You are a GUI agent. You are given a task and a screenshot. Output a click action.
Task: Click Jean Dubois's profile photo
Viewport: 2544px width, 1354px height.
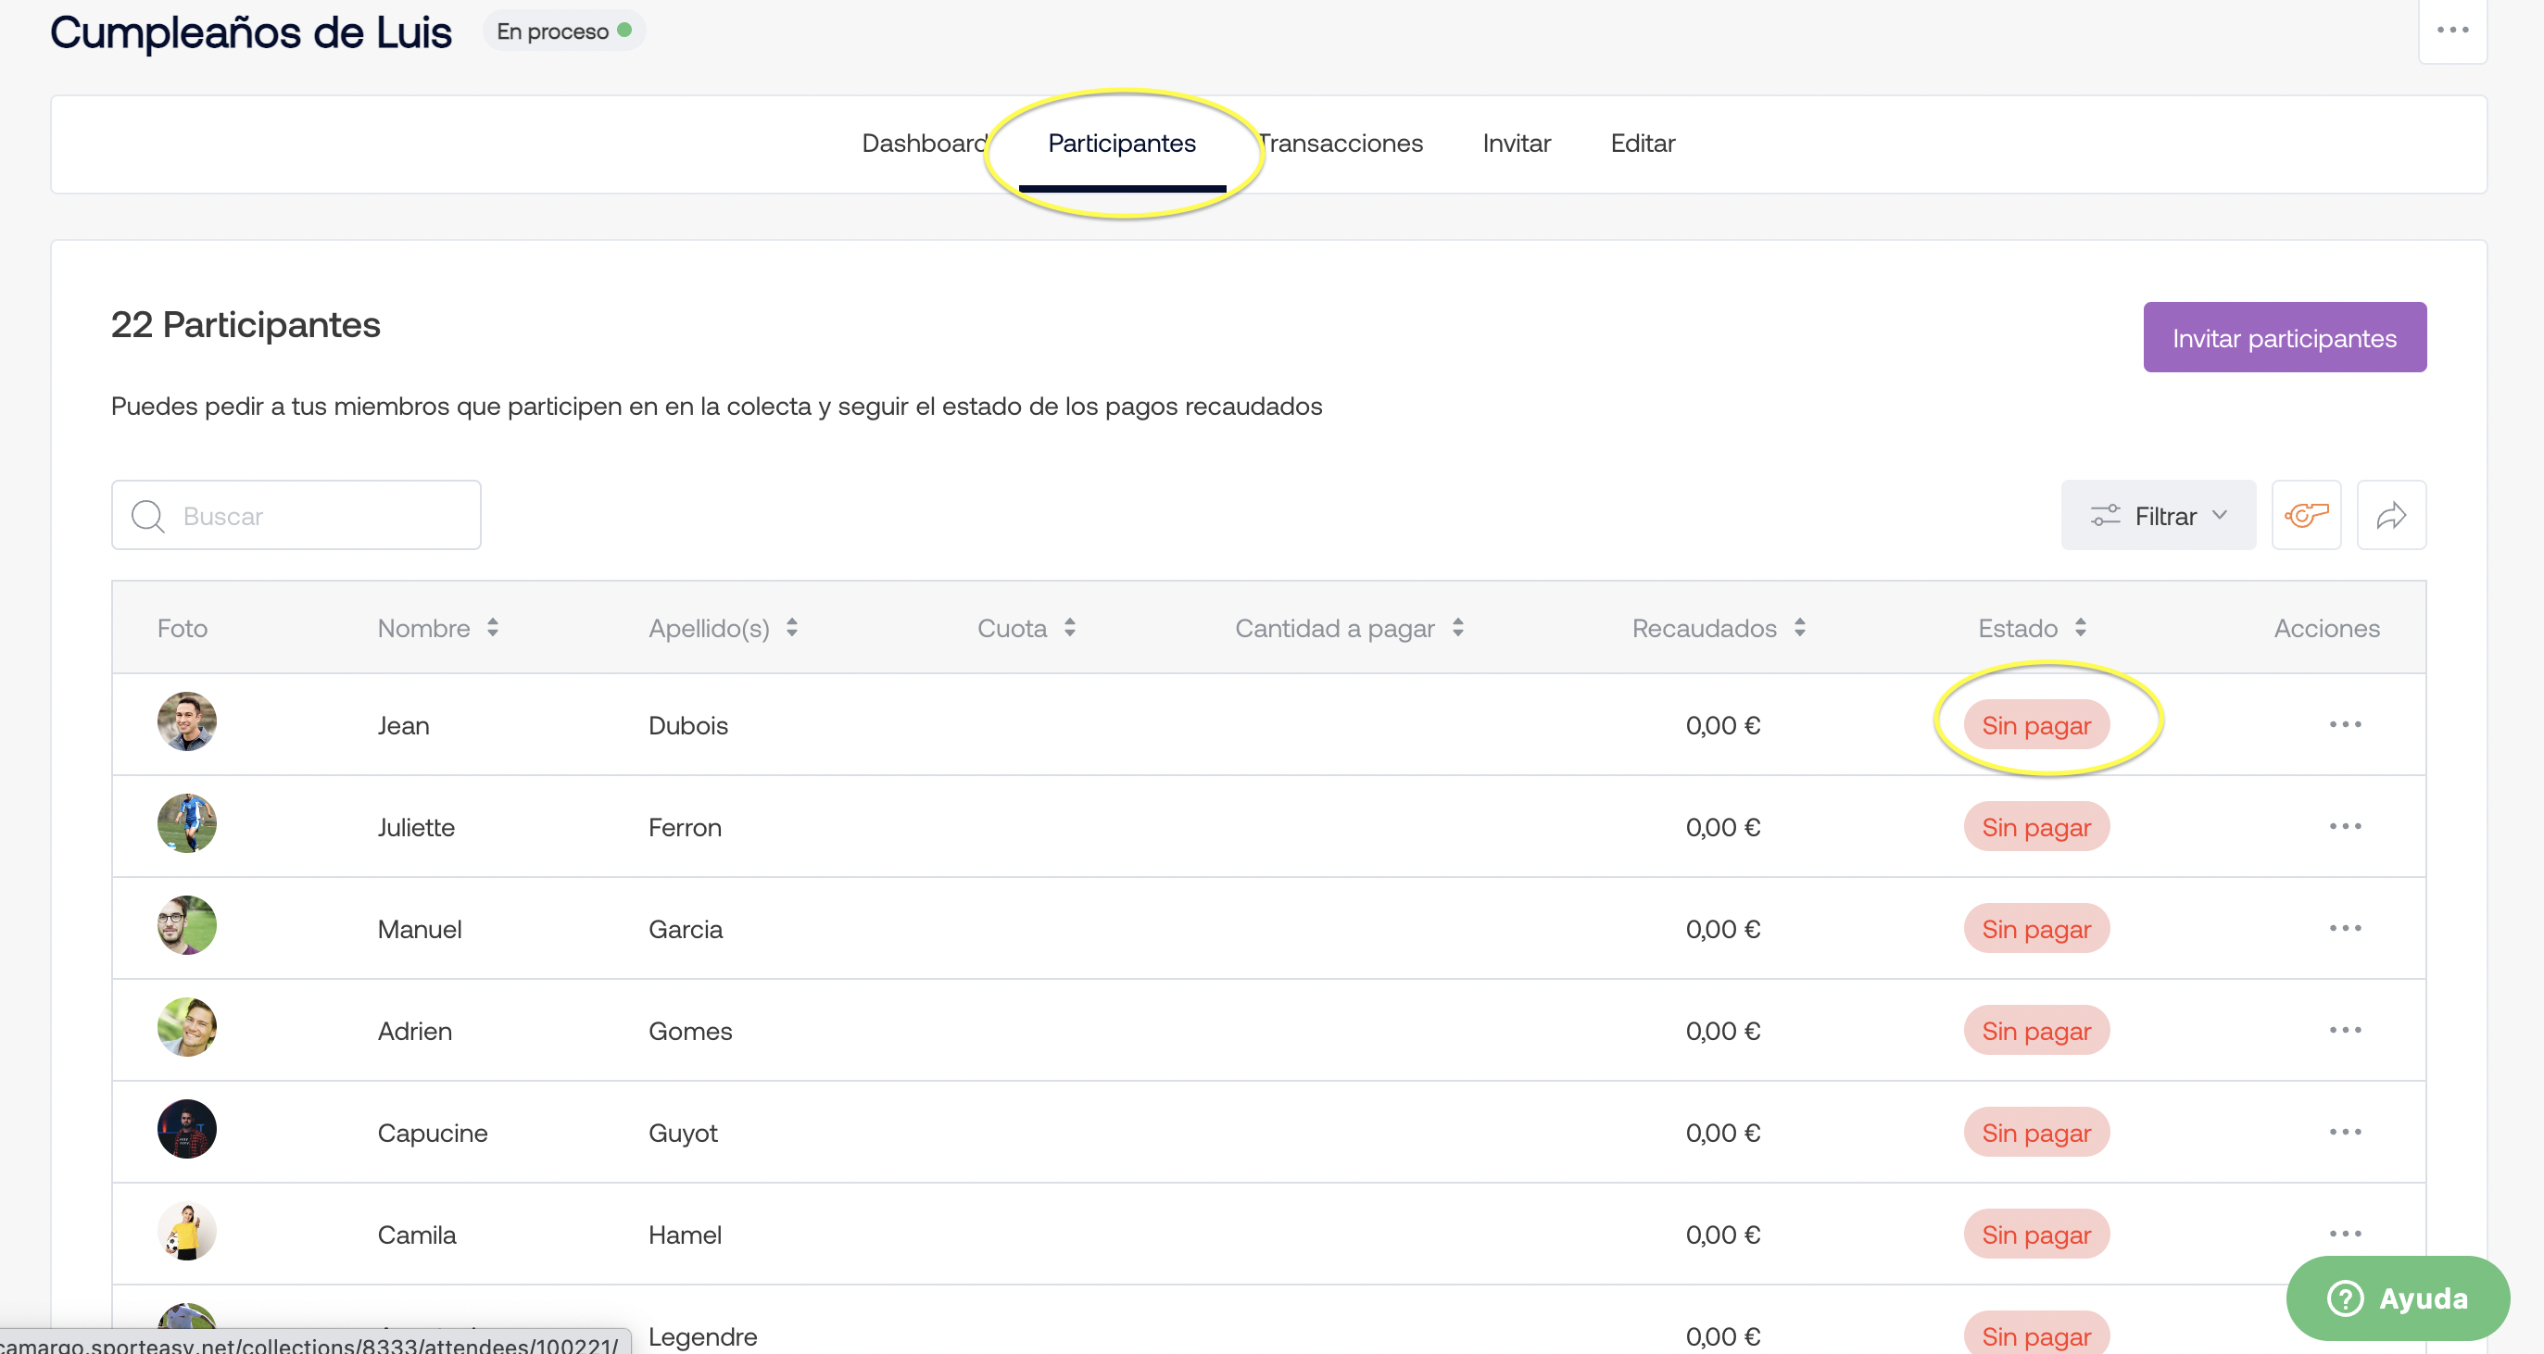pos(186,722)
